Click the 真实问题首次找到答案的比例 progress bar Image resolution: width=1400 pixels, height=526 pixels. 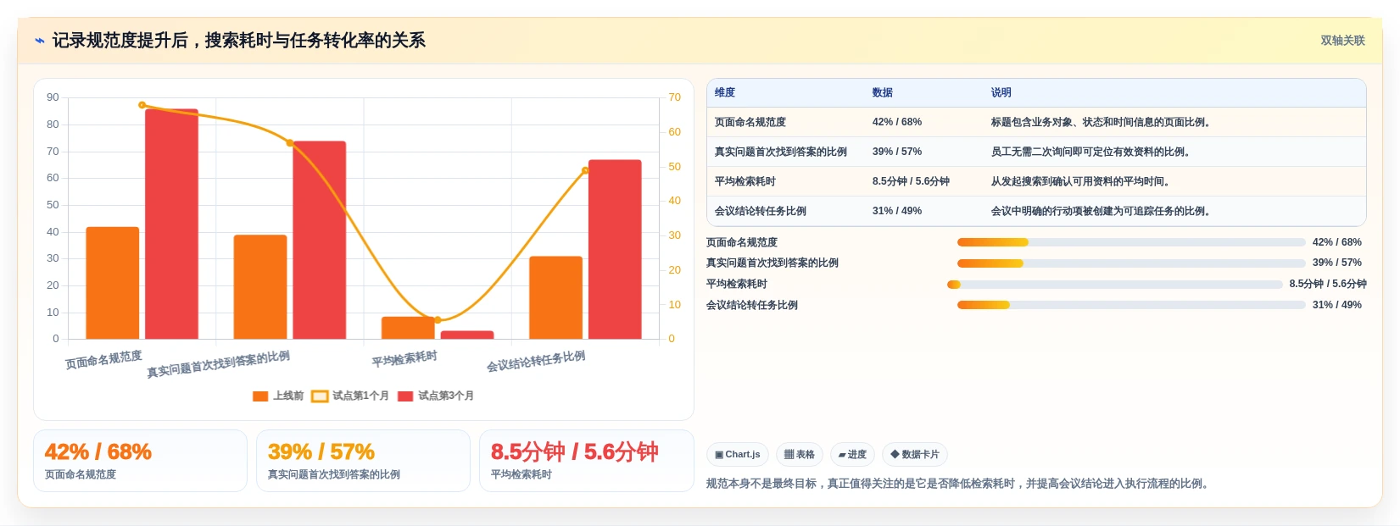pos(1131,263)
